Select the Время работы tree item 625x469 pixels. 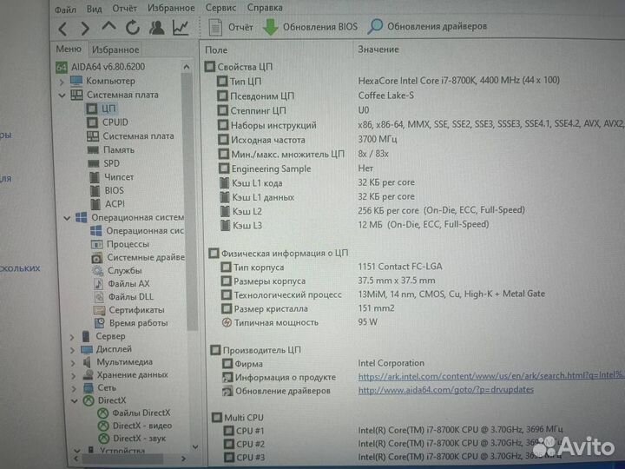pyautogui.click(x=131, y=323)
